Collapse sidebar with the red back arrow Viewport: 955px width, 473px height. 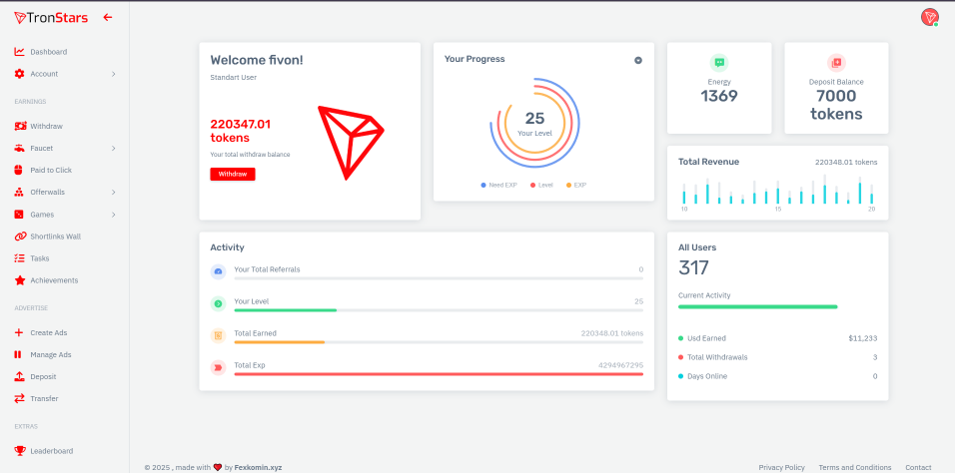click(108, 17)
